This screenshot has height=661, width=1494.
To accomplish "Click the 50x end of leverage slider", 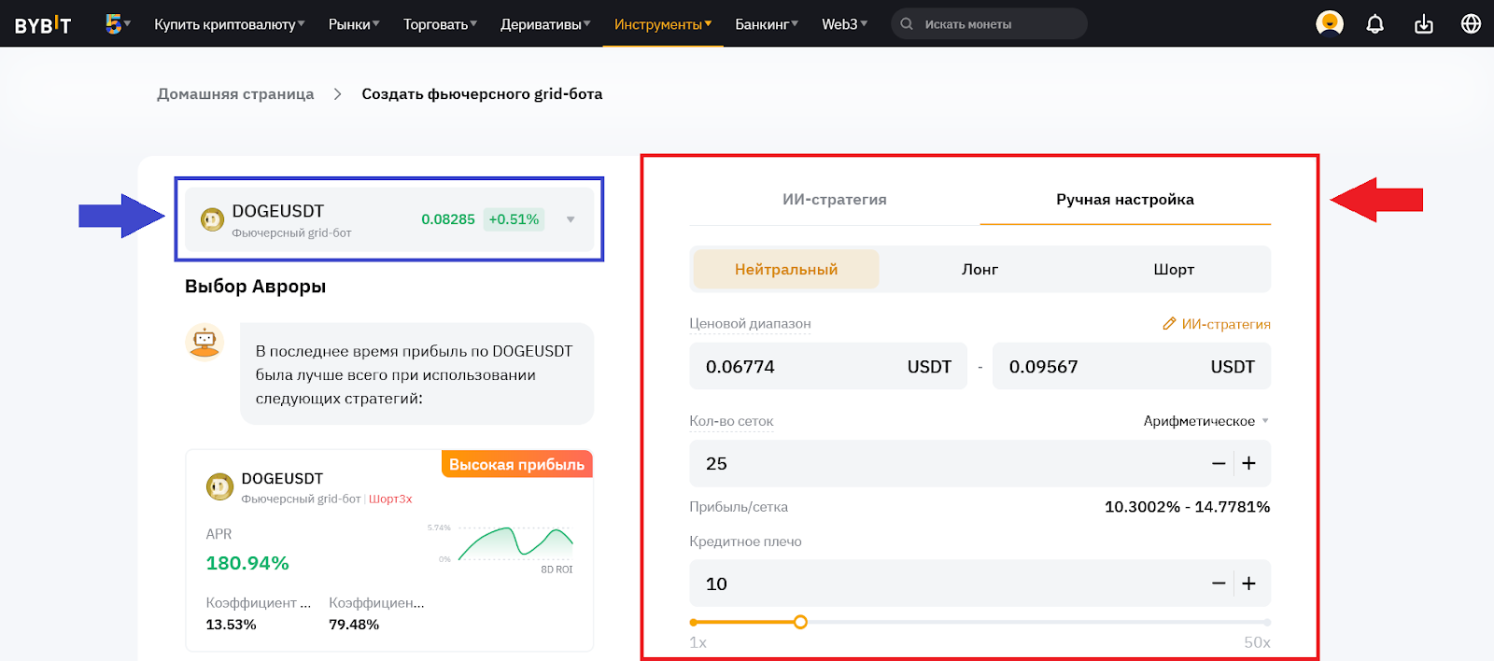I will 1267,622.
